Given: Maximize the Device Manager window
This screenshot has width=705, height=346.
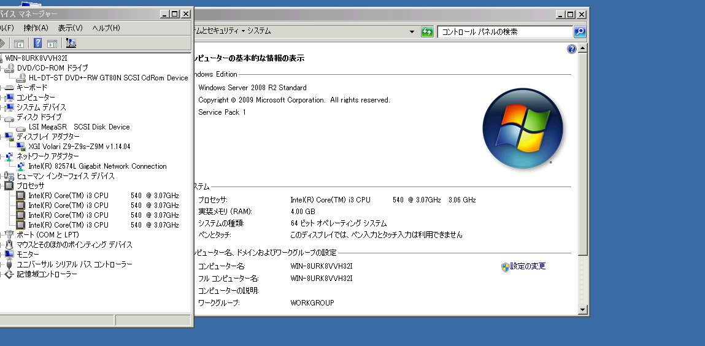Looking at the screenshot, I should (175, 14).
